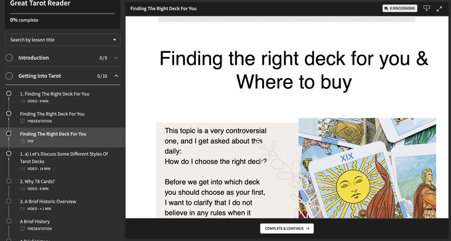
Task: Click completion circle for A Brief Historic Overview
Action: [9, 201]
